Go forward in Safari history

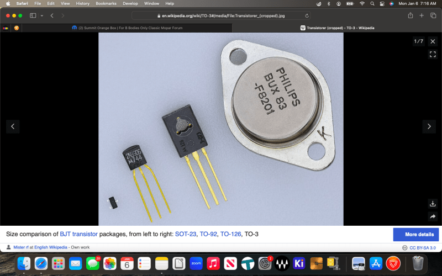(x=62, y=15)
